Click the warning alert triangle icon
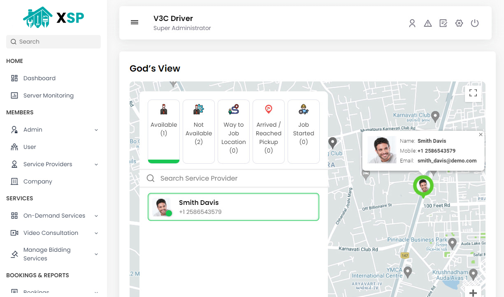The image size is (504, 297). click(428, 23)
